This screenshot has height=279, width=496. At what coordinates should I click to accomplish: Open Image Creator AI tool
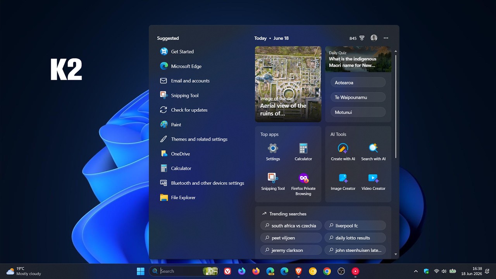pos(343,182)
